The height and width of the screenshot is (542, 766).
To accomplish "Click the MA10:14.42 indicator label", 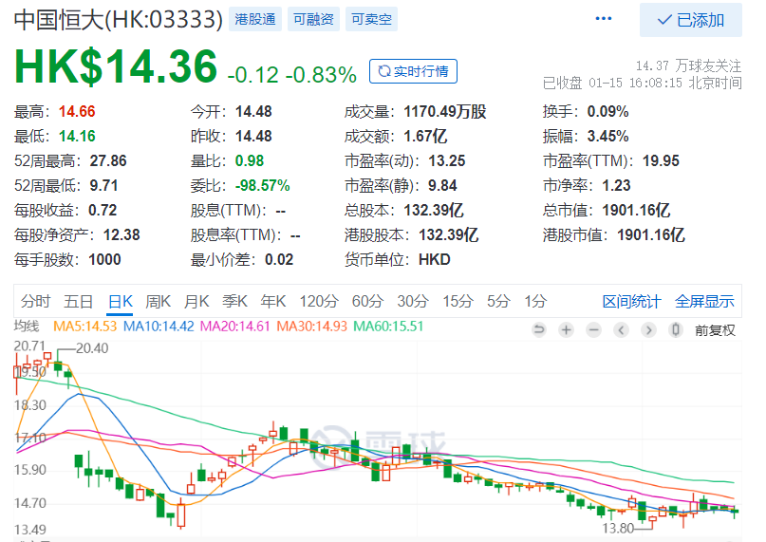I will (159, 326).
